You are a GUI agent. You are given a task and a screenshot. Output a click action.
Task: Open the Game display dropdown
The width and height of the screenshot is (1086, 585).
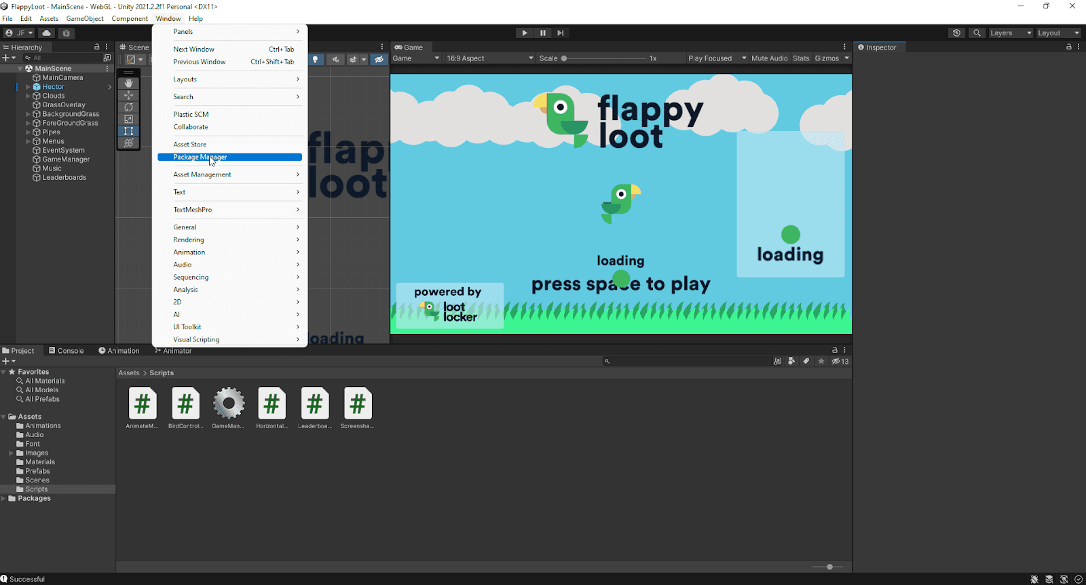pos(416,58)
